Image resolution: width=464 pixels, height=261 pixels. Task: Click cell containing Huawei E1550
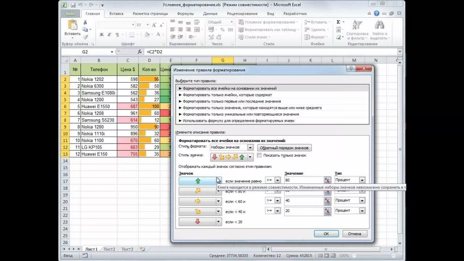(99, 107)
